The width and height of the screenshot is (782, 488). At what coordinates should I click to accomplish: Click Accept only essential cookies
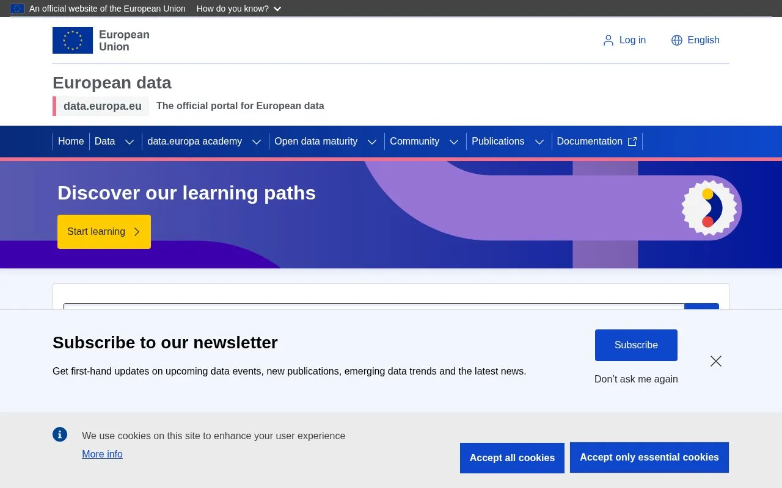pos(649,457)
